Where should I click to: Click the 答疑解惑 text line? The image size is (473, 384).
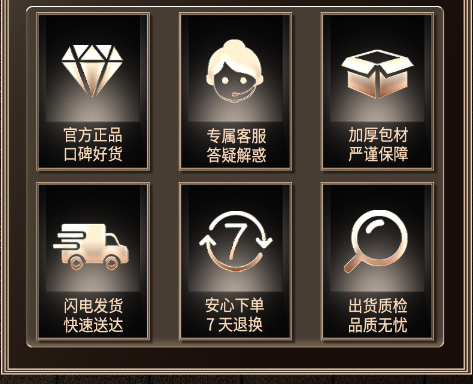(236, 155)
